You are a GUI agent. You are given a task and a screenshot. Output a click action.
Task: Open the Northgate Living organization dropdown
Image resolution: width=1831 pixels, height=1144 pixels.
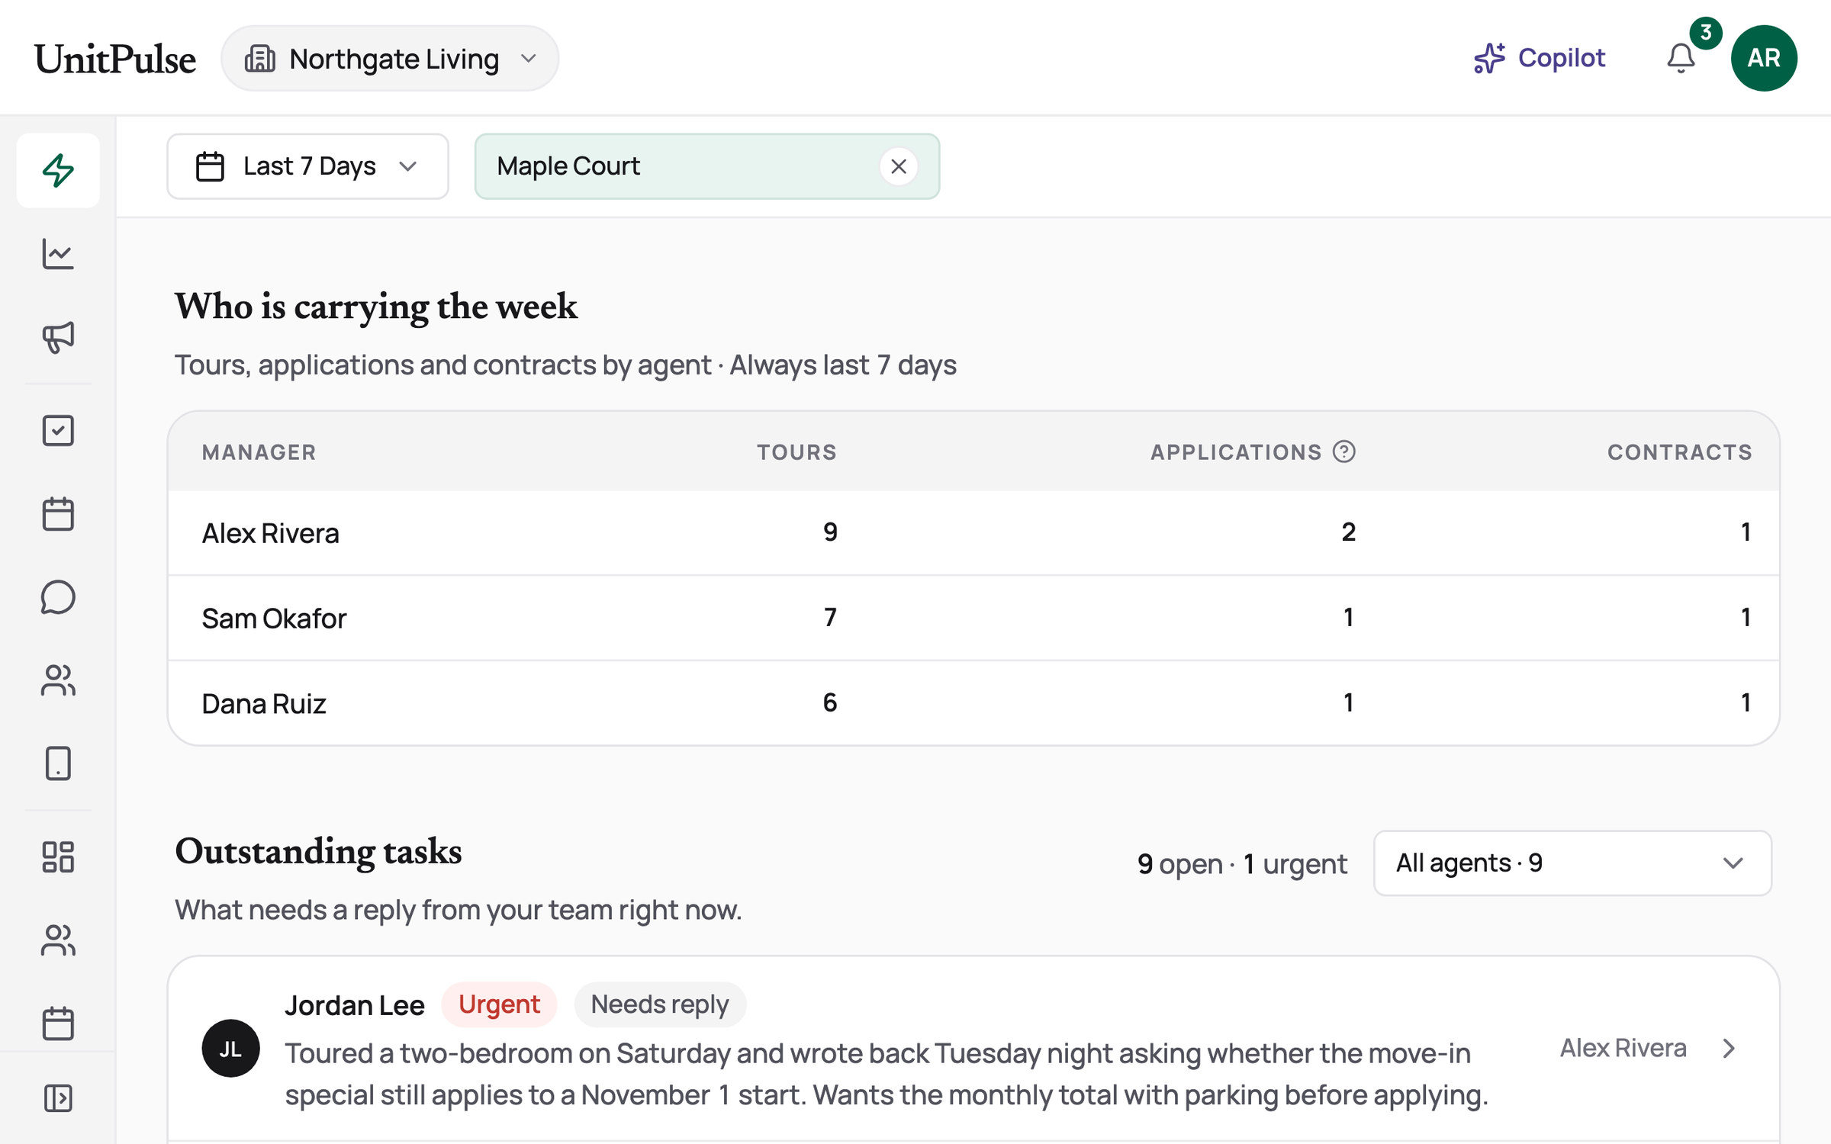tap(390, 58)
